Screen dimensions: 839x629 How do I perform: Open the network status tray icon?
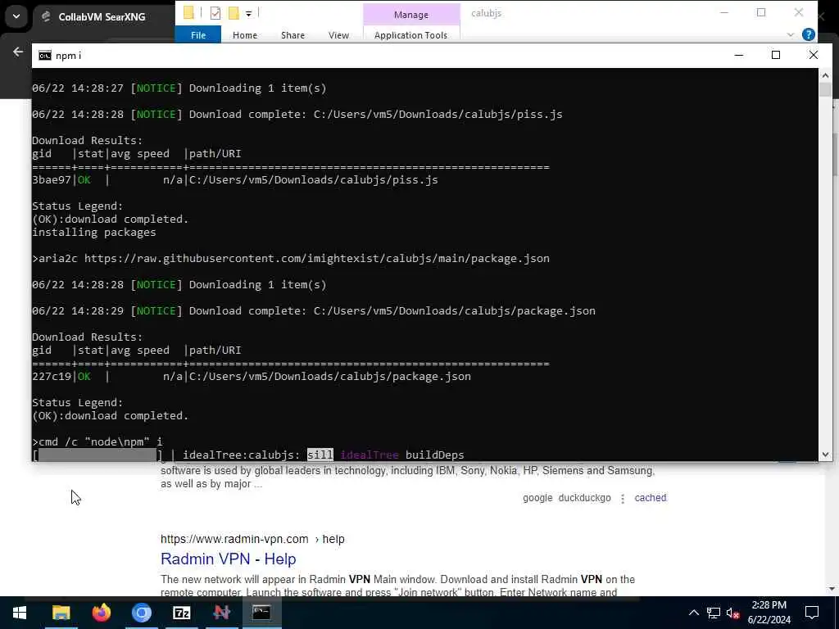tap(714, 613)
